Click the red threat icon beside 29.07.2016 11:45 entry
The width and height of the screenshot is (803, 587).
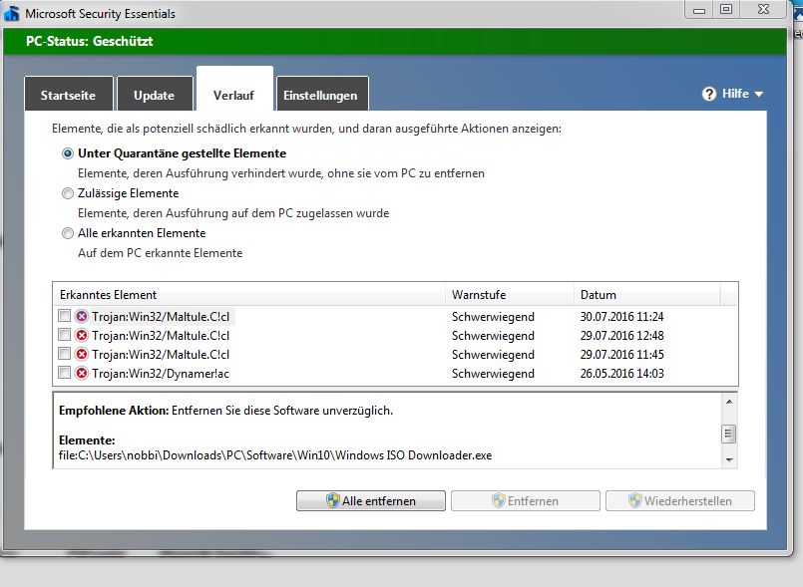point(82,354)
